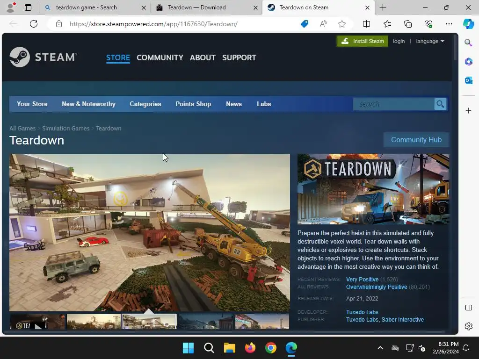This screenshot has width=479, height=359.
Task: Open Browser essentials heart icon
Action: tap(428, 24)
